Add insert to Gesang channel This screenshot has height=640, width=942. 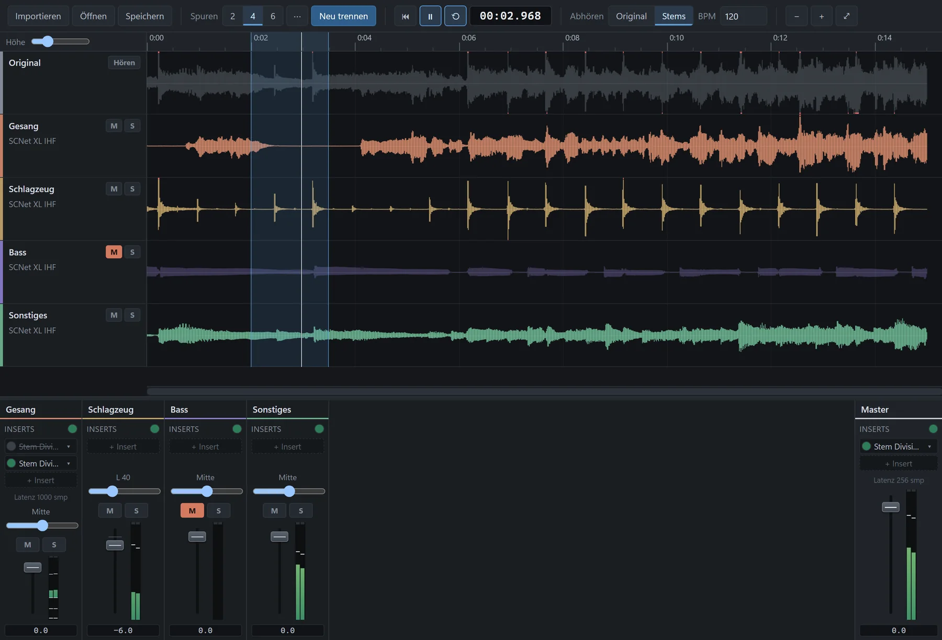(x=41, y=481)
